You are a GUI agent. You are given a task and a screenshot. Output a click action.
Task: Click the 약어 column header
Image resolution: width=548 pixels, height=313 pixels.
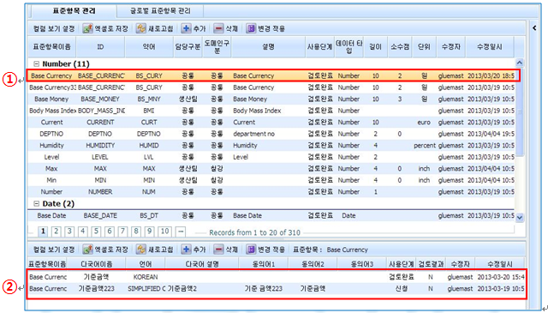(x=149, y=46)
